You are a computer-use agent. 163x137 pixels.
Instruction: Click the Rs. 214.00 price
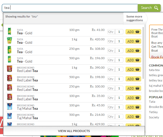(x=97, y=115)
